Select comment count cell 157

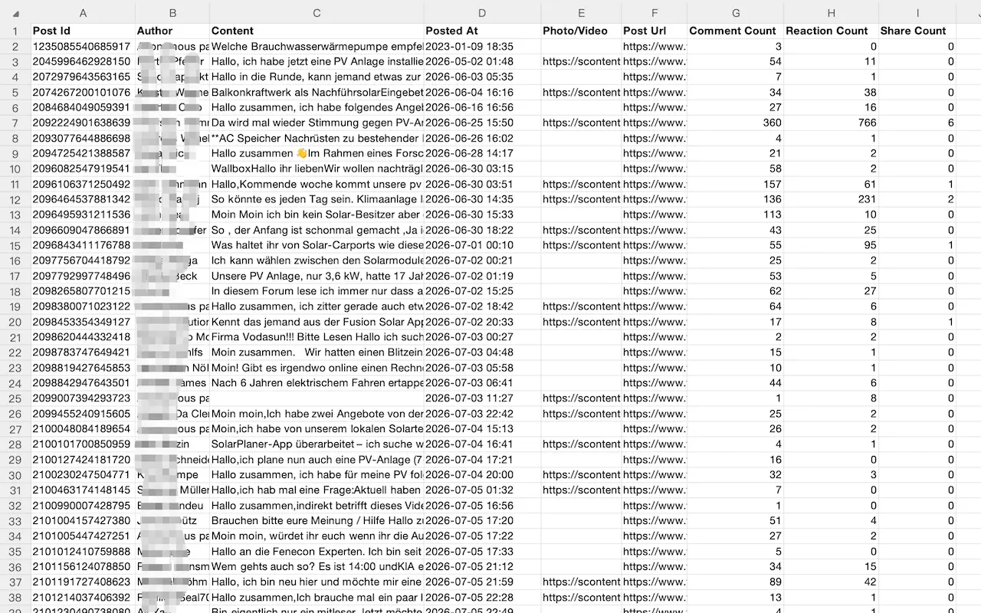tap(736, 184)
